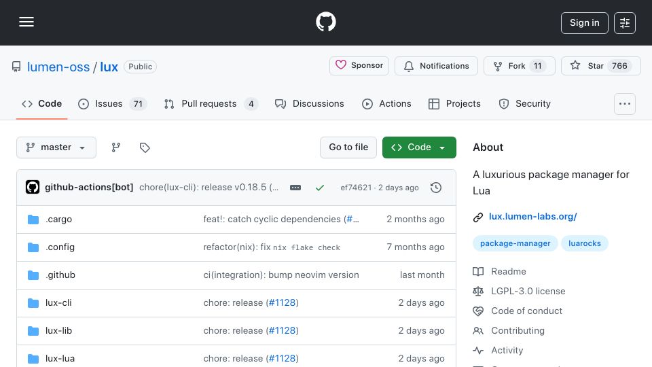Open the appearance settings sliders icon
Screen dimensions: 652x367
coord(625,23)
